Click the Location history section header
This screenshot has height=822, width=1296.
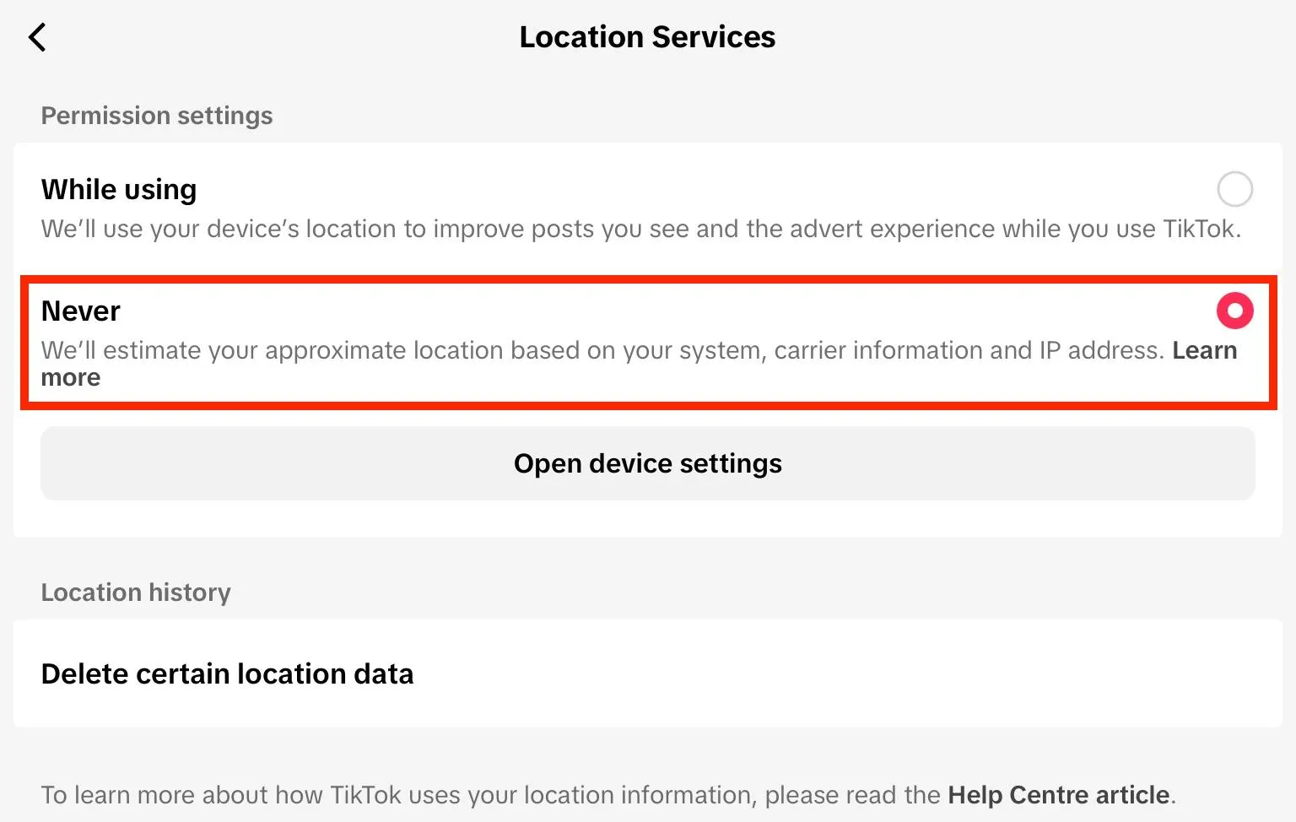click(x=136, y=592)
